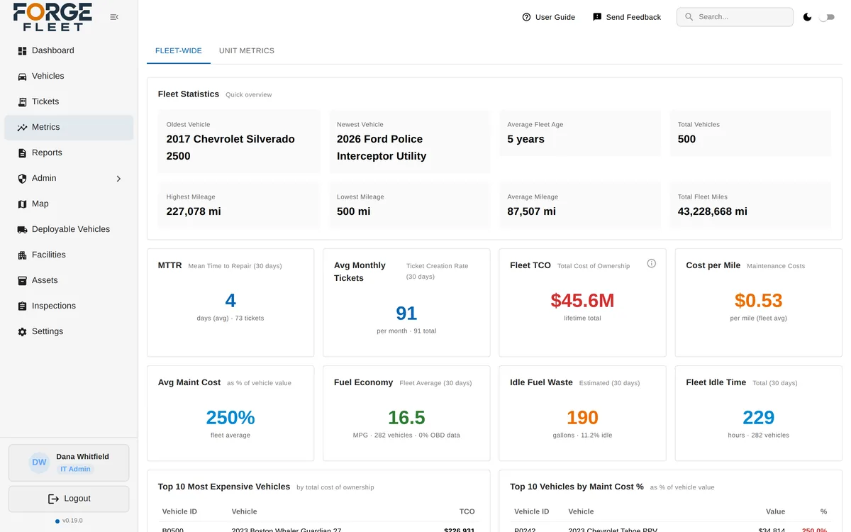
Task: Click the Vehicles car icon
Action: pos(22,77)
